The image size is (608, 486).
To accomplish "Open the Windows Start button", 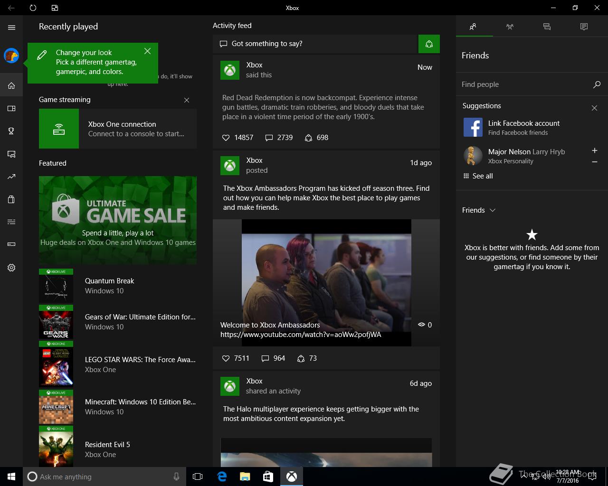I will pos(11,477).
